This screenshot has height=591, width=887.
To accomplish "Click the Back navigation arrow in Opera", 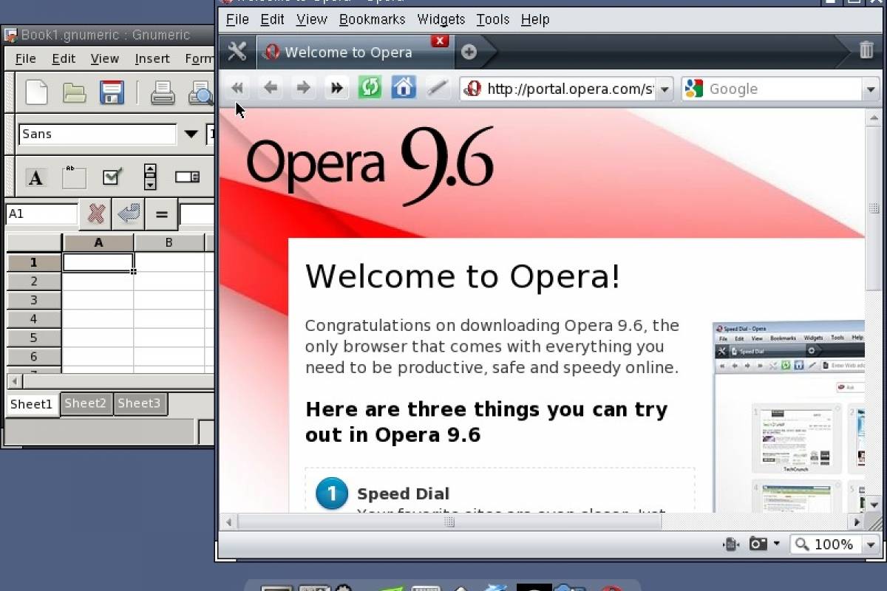I will click(270, 87).
